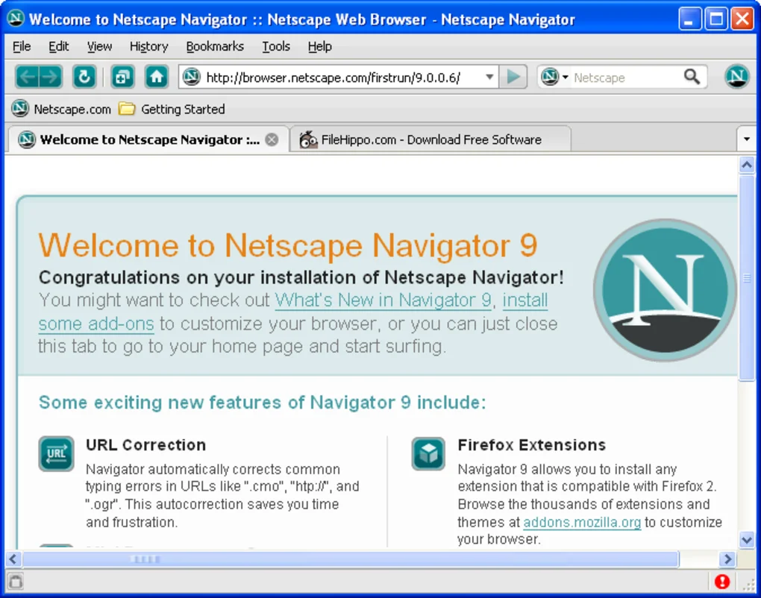Open the Tools menu
761x598 pixels.
pyautogui.click(x=275, y=46)
